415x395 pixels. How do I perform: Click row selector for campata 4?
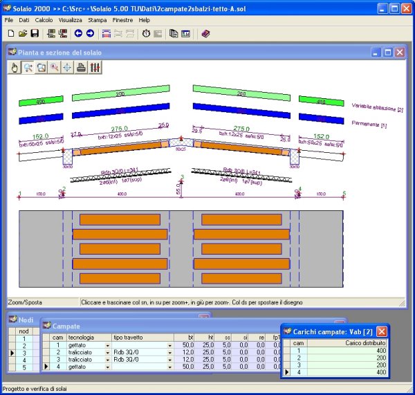(x=46, y=367)
